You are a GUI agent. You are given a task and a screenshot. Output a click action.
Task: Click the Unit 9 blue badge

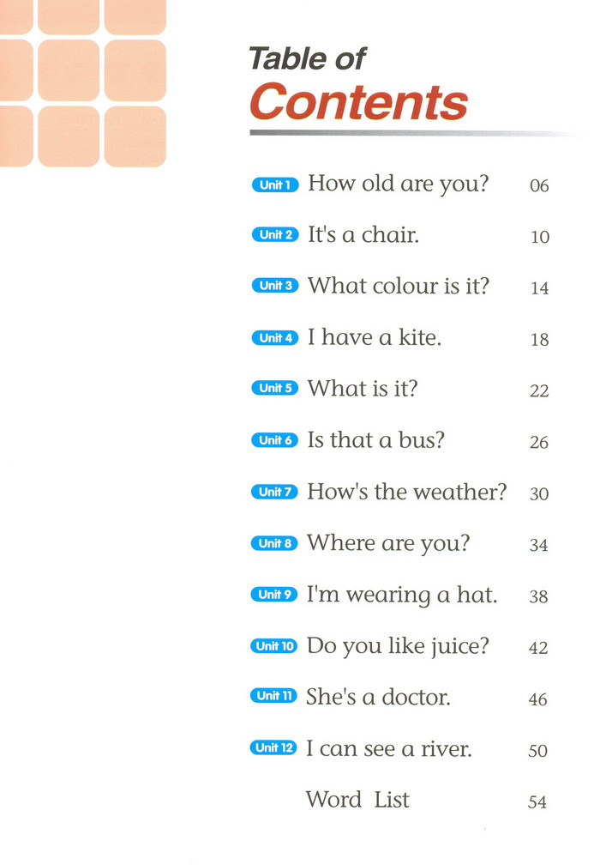pos(273,594)
